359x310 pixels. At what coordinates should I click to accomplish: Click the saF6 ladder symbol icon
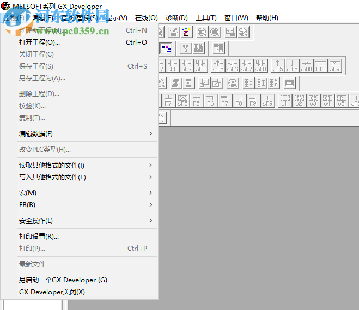[233, 66]
